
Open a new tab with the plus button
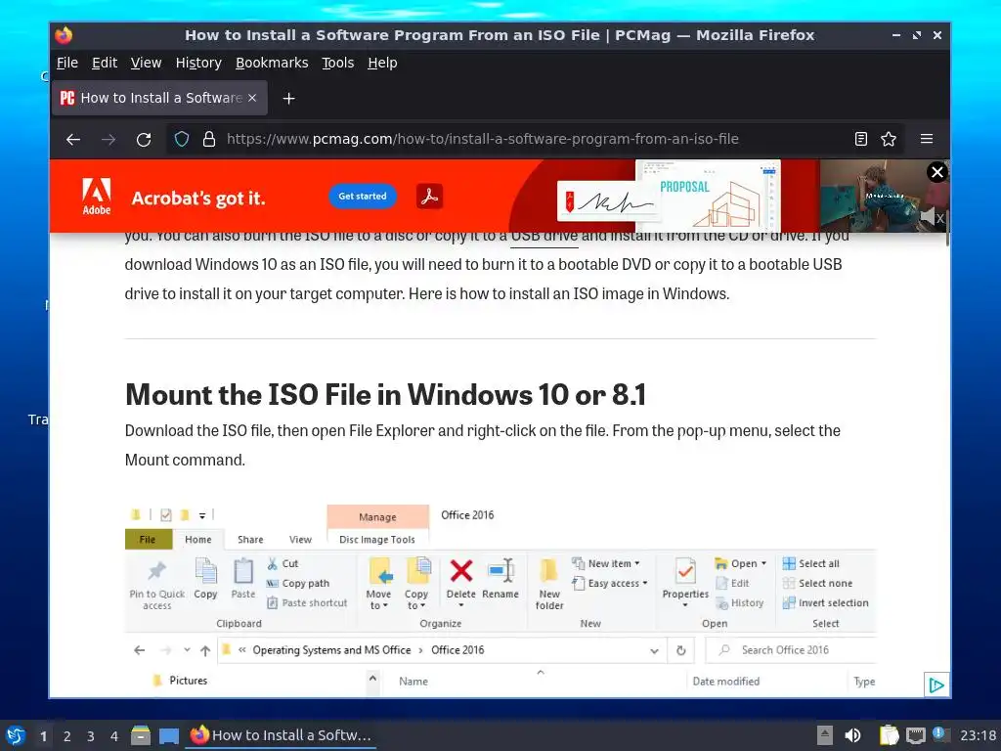[288, 99]
